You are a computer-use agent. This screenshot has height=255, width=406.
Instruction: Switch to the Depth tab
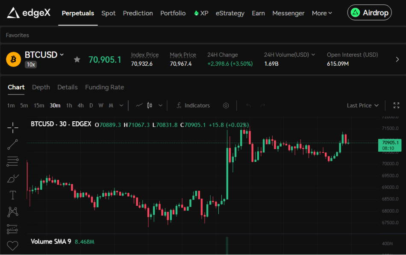[41, 87]
